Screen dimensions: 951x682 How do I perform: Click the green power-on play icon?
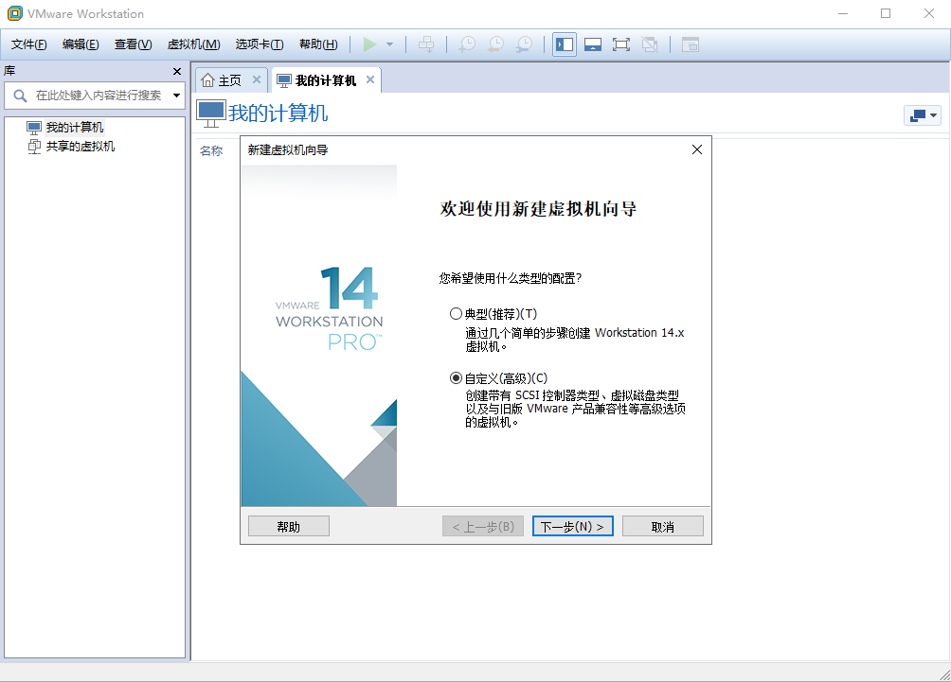(369, 44)
